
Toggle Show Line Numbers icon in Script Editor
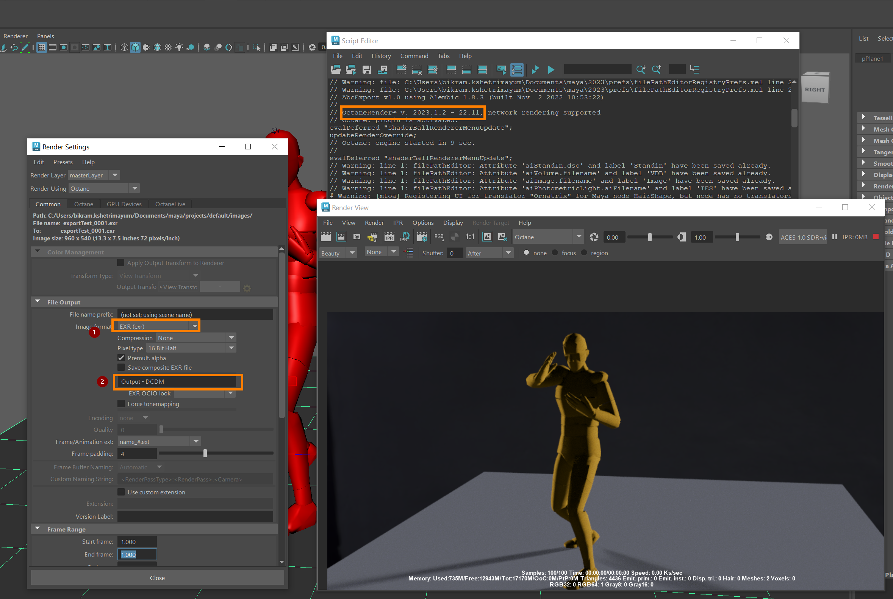click(x=516, y=69)
